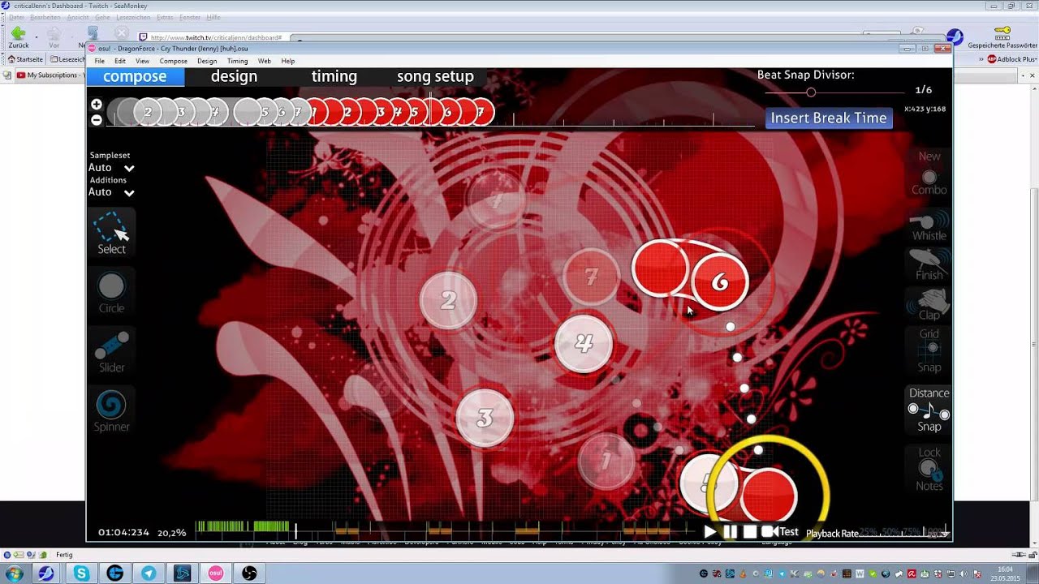Toggle Grid Snap
The image size is (1039, 584).
pyautogui.click(x=929, y=350)
